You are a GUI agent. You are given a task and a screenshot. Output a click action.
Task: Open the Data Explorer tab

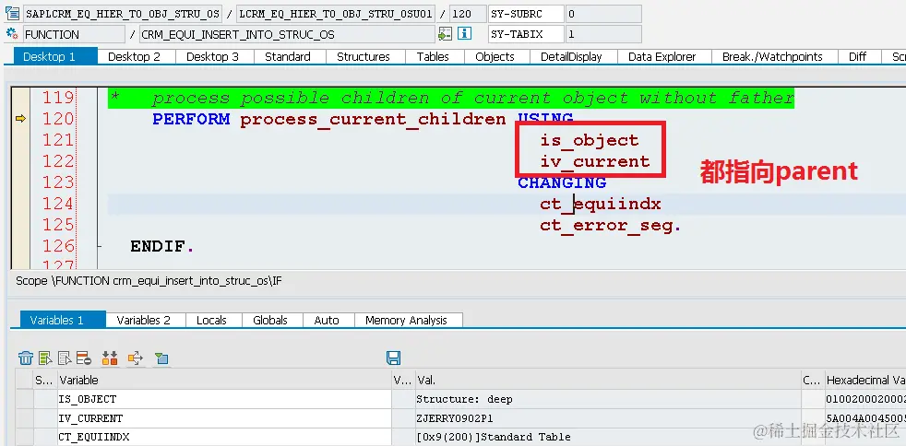(662, 56)
